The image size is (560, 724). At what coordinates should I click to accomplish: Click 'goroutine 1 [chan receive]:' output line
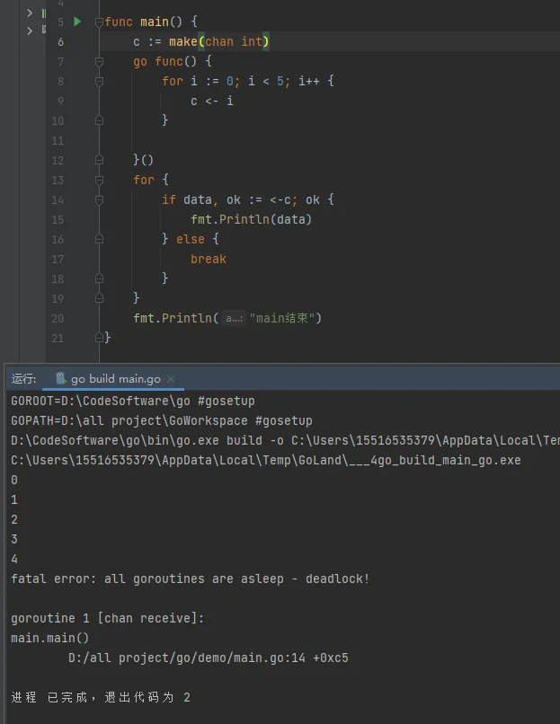108,618
